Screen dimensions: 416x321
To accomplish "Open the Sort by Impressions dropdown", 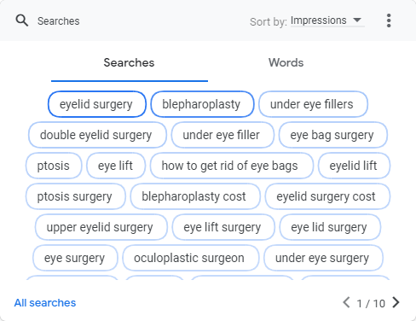I will pyautogui.click(x=327, y=20).
